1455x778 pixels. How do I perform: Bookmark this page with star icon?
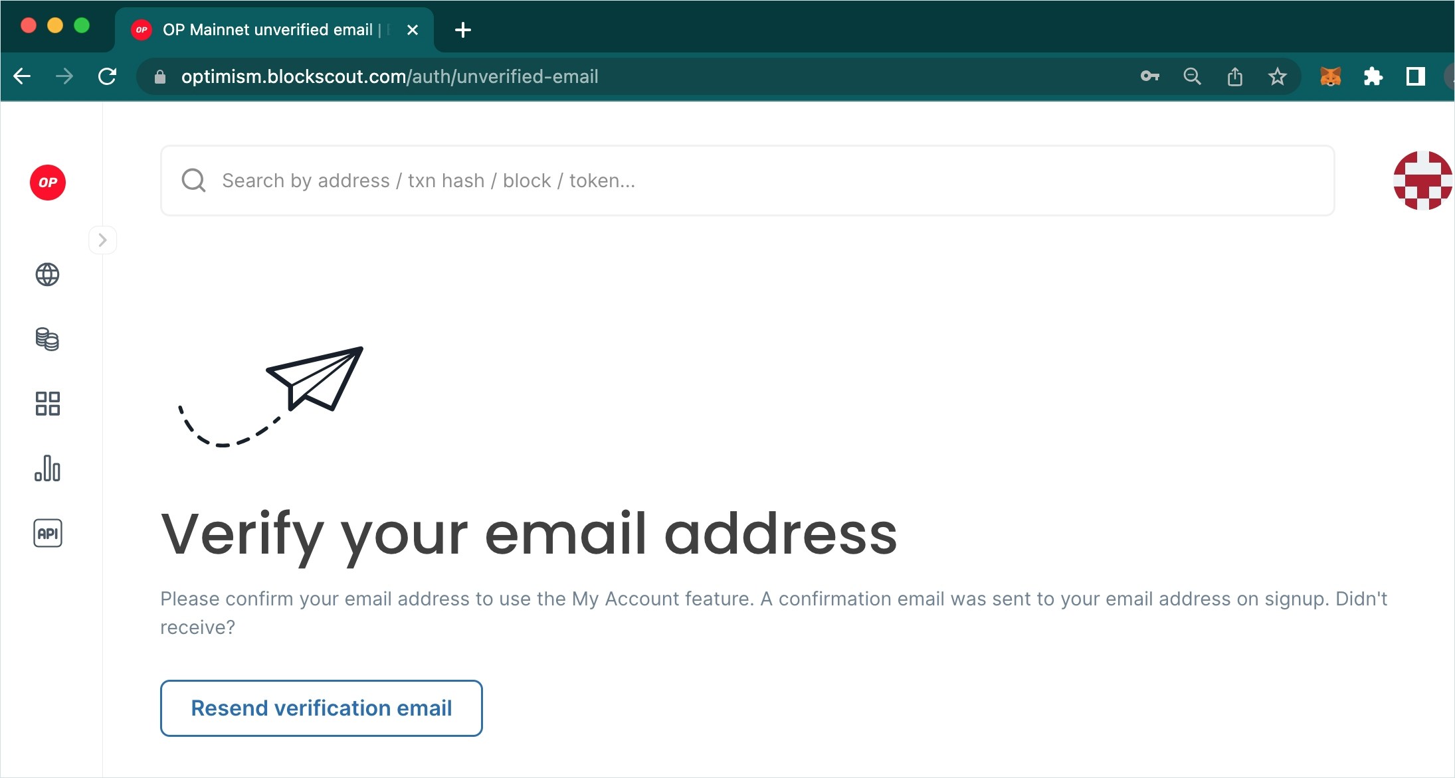click(x=1277, y=77)
